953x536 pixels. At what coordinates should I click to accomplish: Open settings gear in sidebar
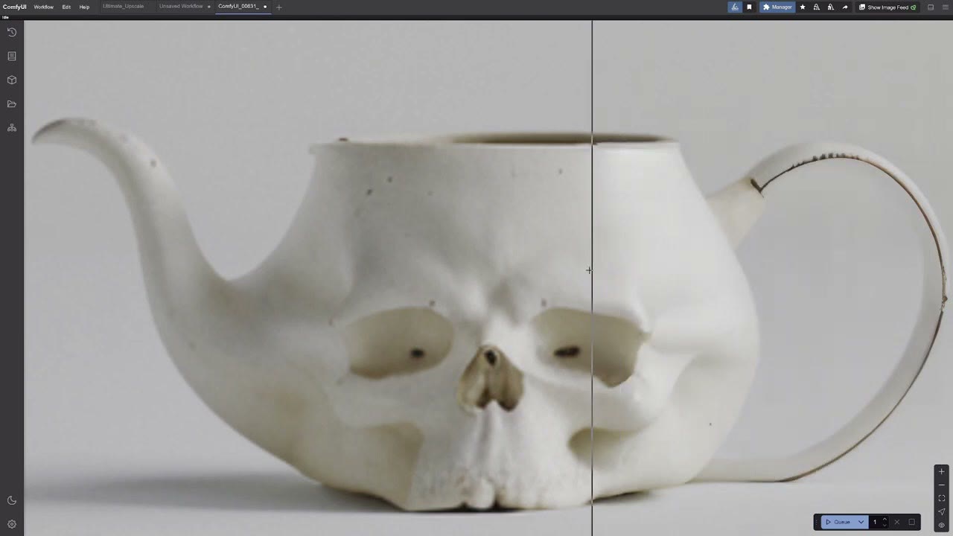click(x=12, y=524)
